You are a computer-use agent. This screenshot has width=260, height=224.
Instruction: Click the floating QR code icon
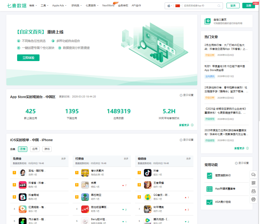click(253, 183)
